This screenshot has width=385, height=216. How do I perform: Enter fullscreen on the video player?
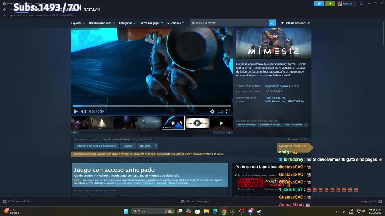pos(228,111)
